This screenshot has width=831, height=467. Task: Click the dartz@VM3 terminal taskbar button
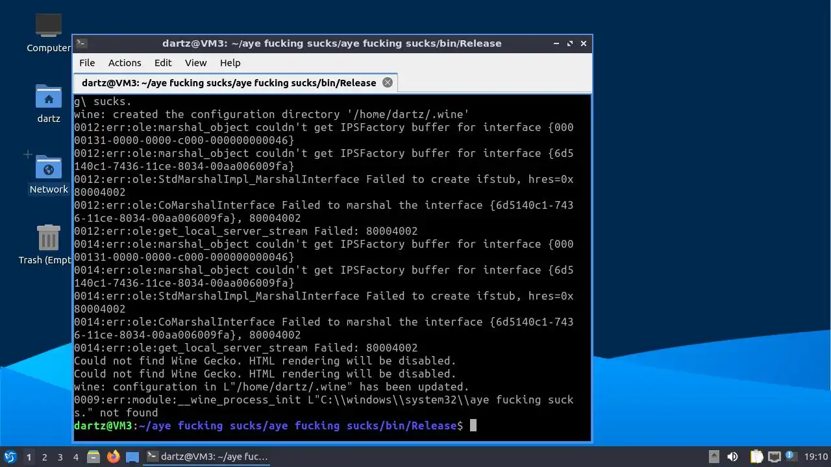(x=207, y=457)
